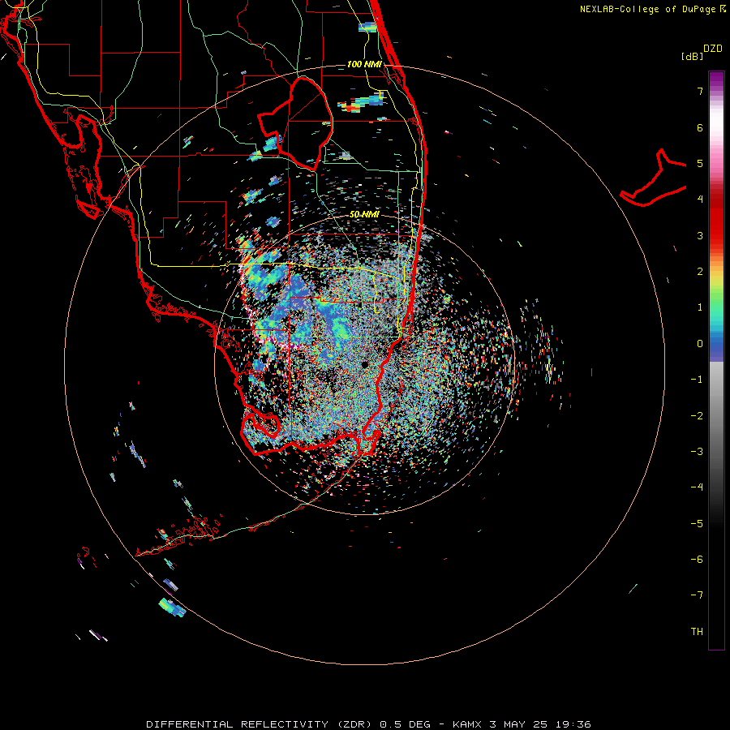This screenshot has width=730, height=730.
Task: Click the -5 dB value on the scale
Action: [x=697, y=524]
